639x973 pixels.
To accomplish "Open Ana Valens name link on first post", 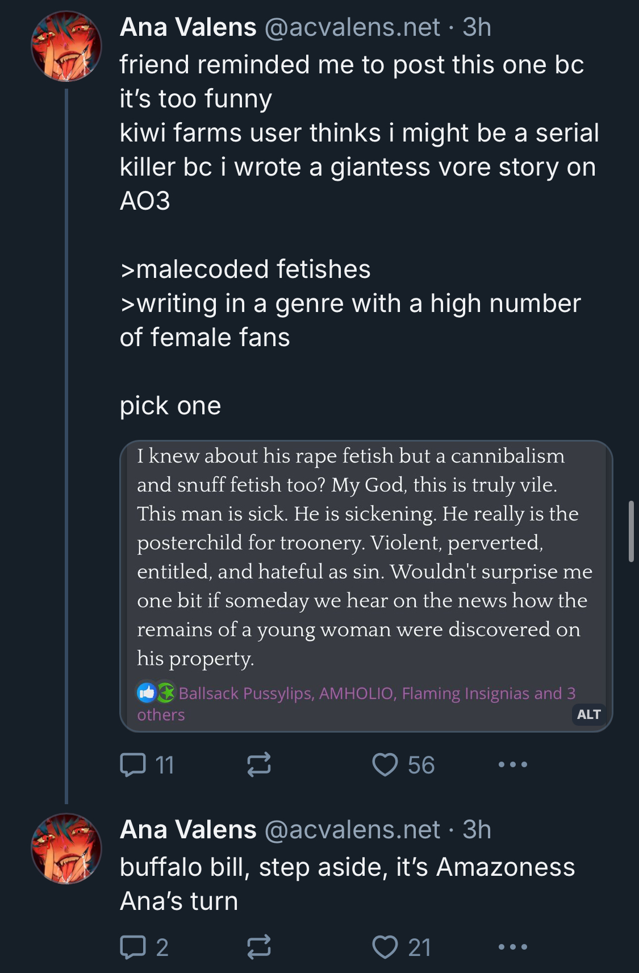I will 188,27.
